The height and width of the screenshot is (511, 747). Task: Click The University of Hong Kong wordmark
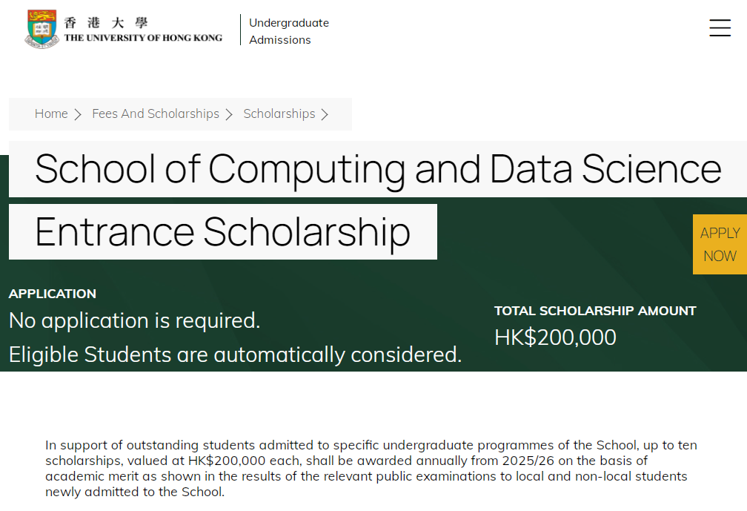pyautogui.click(x=144, y=38)
